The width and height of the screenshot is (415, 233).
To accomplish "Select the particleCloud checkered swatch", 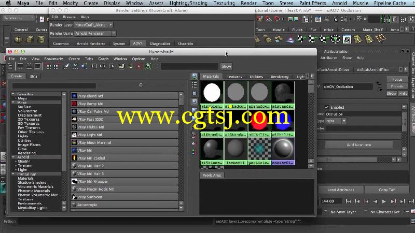I will [x=259, y=151].
